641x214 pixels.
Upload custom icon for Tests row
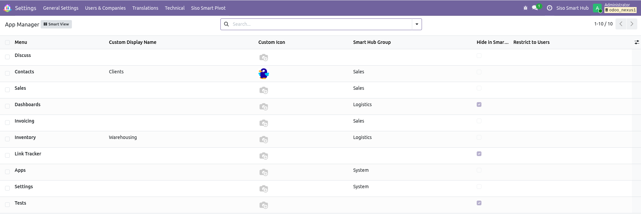click(264, 205)
